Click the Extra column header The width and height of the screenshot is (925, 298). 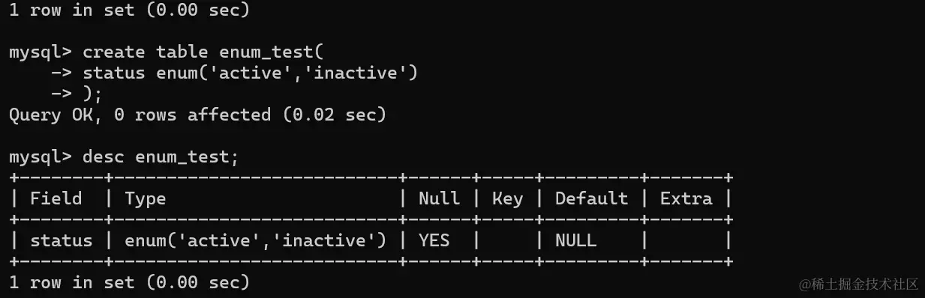(x=686, y=198)
